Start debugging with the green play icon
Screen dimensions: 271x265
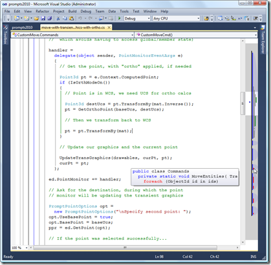120,19
